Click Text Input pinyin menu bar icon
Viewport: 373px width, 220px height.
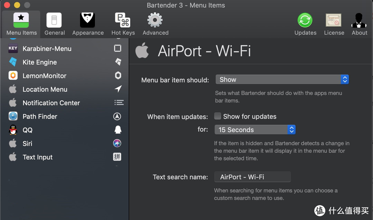tap(117, 157)
